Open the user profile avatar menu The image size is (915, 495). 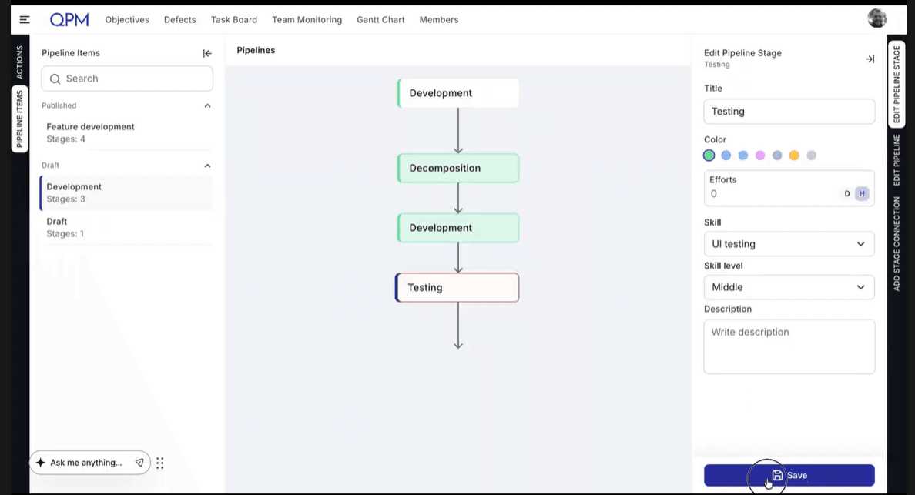pos(876,18)
